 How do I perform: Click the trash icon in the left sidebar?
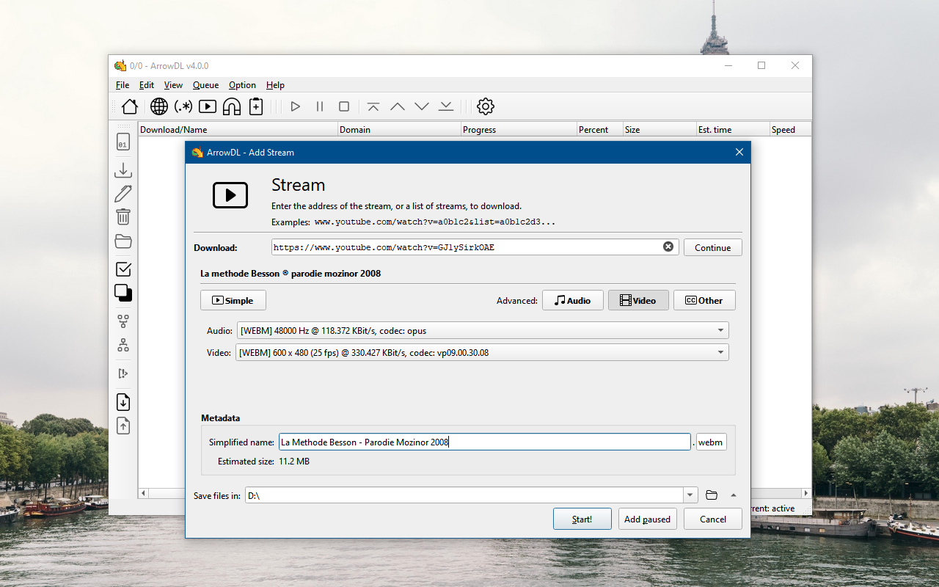click(123, 216)
